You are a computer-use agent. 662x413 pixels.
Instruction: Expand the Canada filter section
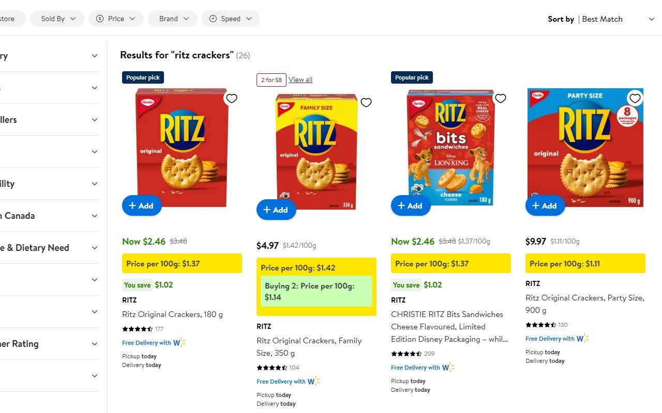tap(95, 216)
